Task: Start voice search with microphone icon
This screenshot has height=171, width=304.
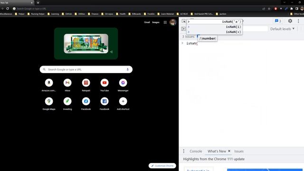Action: coord(127,69)
